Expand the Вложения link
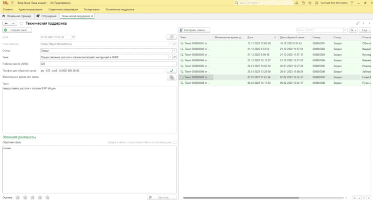Image resolution: width=373 pixels, height=200 pixels. (x=20, y=137)
